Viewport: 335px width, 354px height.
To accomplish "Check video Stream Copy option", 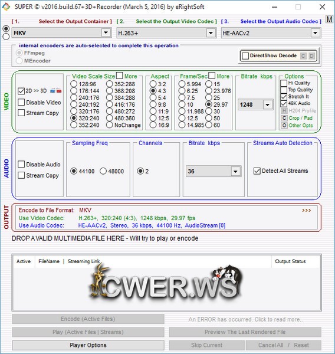I will (x=21, y=113).
